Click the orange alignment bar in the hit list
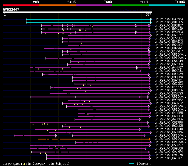 click(94, 139)
